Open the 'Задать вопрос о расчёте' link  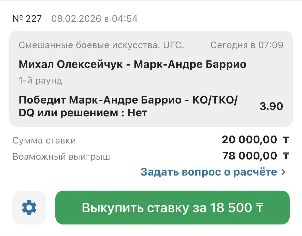[x=209, y=172]
